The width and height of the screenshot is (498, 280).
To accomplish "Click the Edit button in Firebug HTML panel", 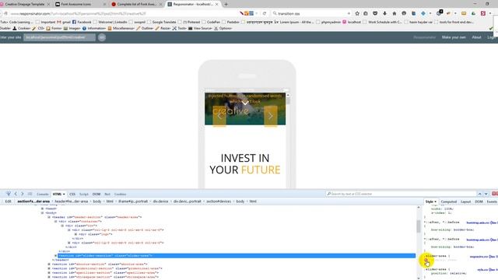I will 8,201.
